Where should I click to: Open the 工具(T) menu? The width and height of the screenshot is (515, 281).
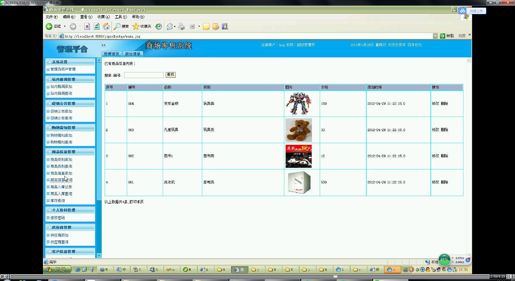(x=121, y=17)
